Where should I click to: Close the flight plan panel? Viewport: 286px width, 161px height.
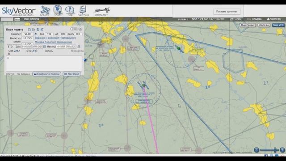(x=80, y=29)
